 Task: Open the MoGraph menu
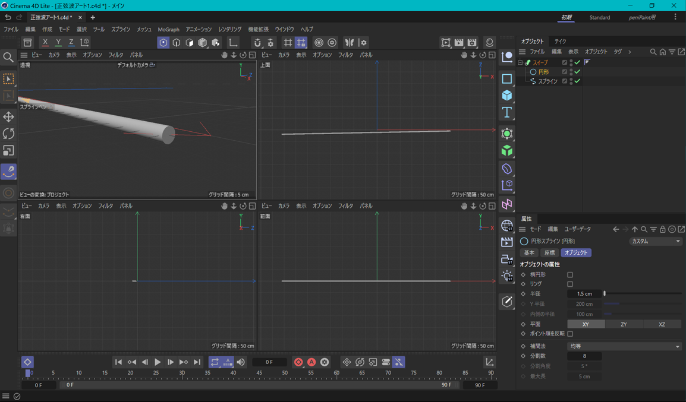pos(168,29)
